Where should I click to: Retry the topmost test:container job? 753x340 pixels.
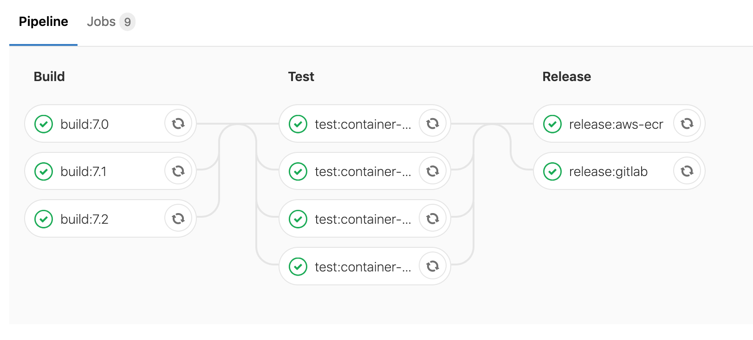click(x=433, y=124)
